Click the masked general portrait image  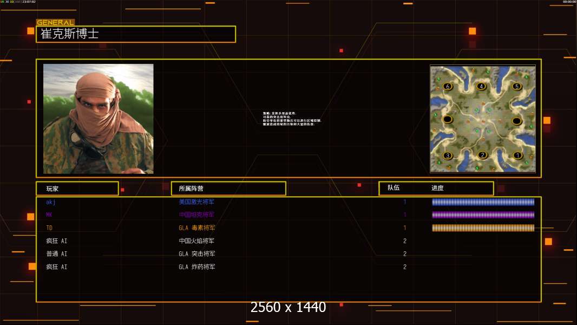click(x=99, y=119)
